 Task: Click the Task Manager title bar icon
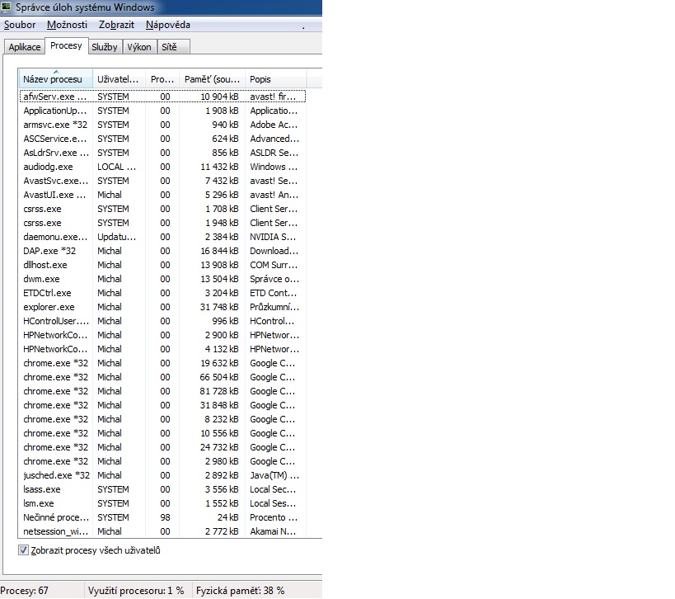coord(6,7)
